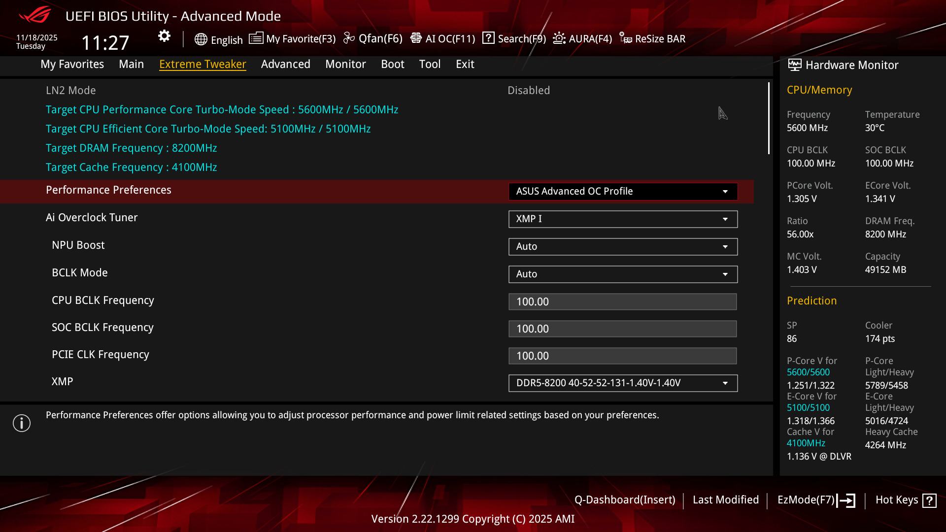Click the Hot Keys question icon
The height and width of the screenshot is (532, 946).
point(929,500)
